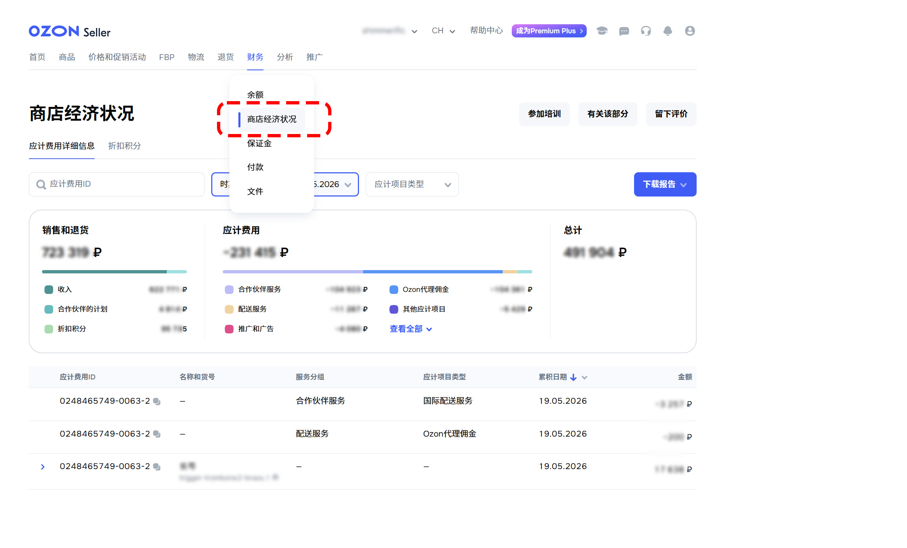Open the 物流 nav tab
Screen dimensions: 907x548
click(196, 57)
